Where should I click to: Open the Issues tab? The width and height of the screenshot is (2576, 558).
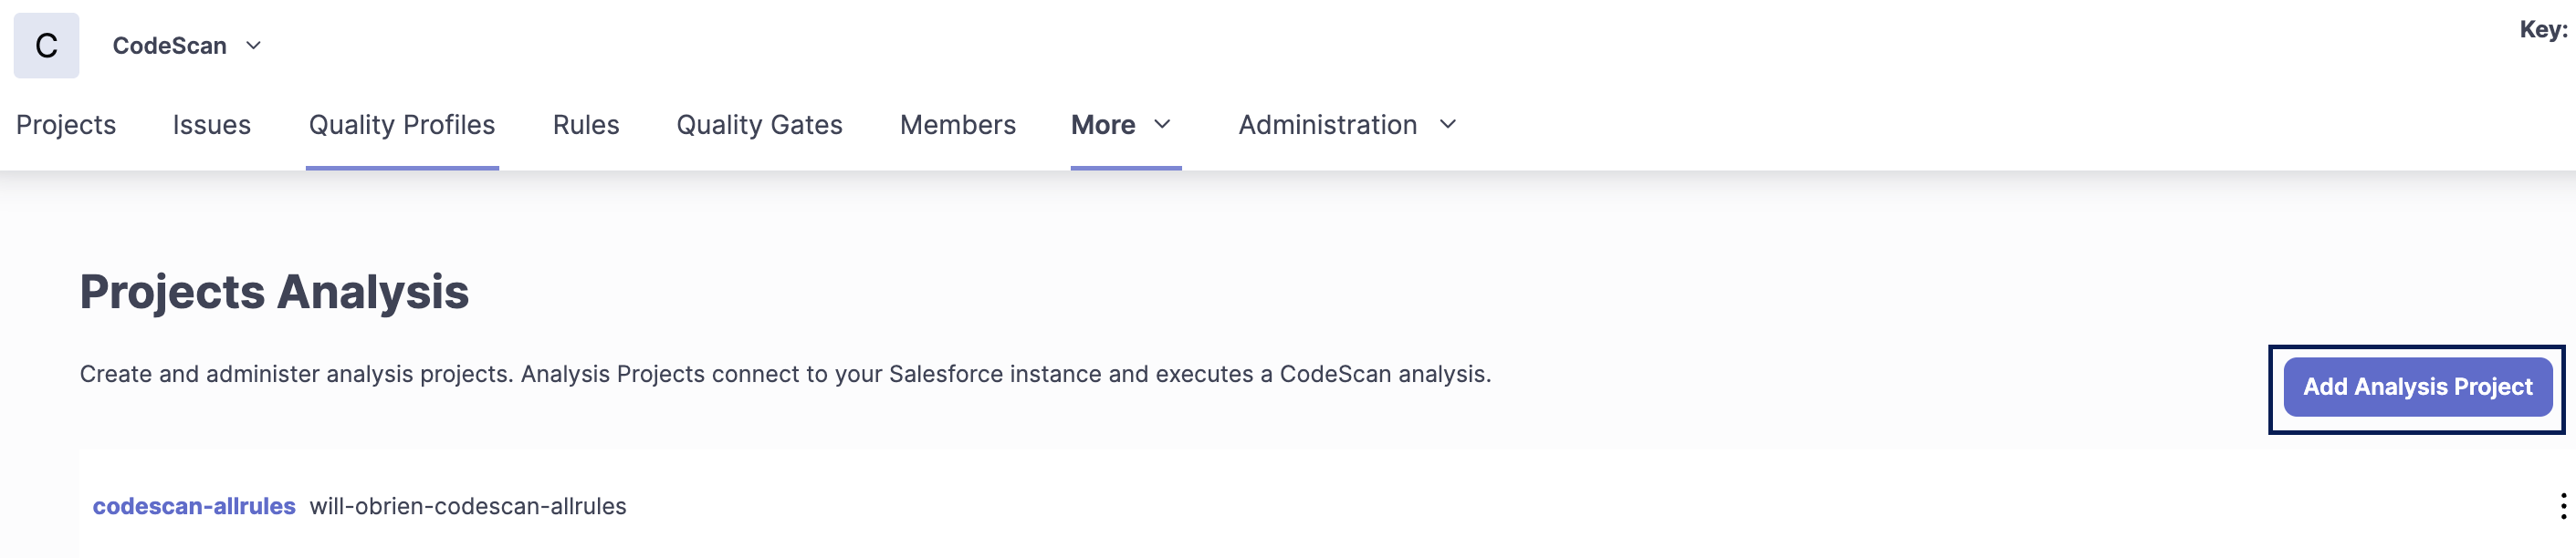click(211, 125)
